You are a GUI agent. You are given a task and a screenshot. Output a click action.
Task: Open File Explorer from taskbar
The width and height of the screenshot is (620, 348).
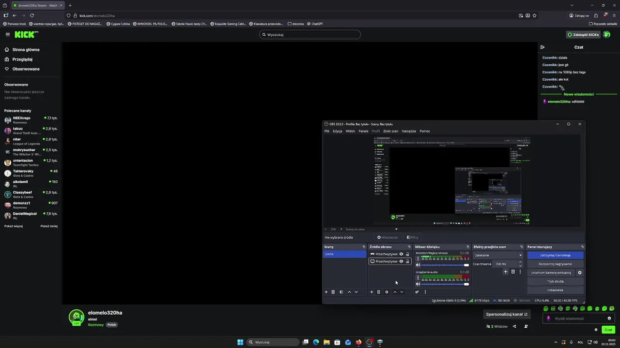pos(326,342)
